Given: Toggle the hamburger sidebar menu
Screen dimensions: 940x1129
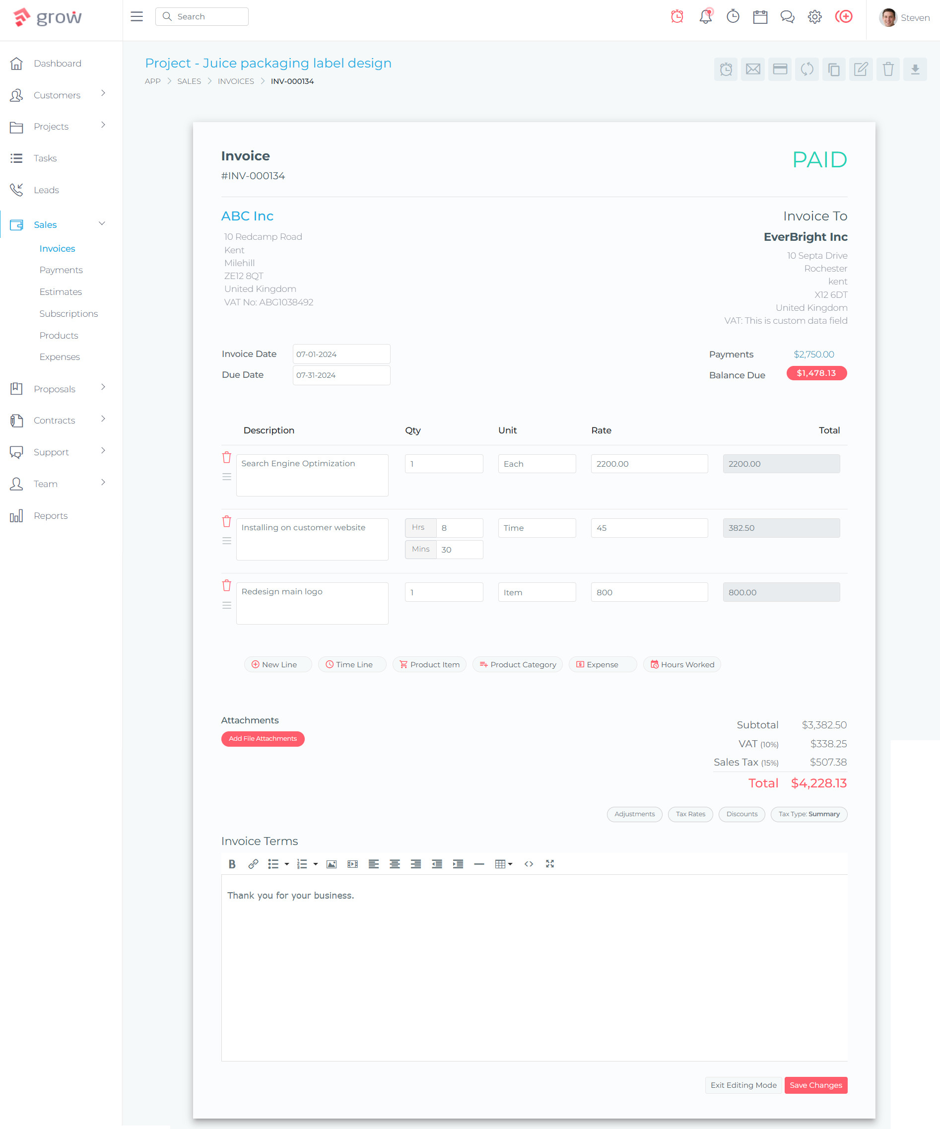Looking at the screenshot, I should point(136,17).
